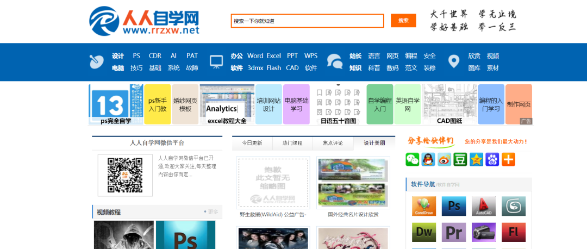587x249 pixels.
Task: Open the 英语自学网 tile
Action: tap(407, 104)
